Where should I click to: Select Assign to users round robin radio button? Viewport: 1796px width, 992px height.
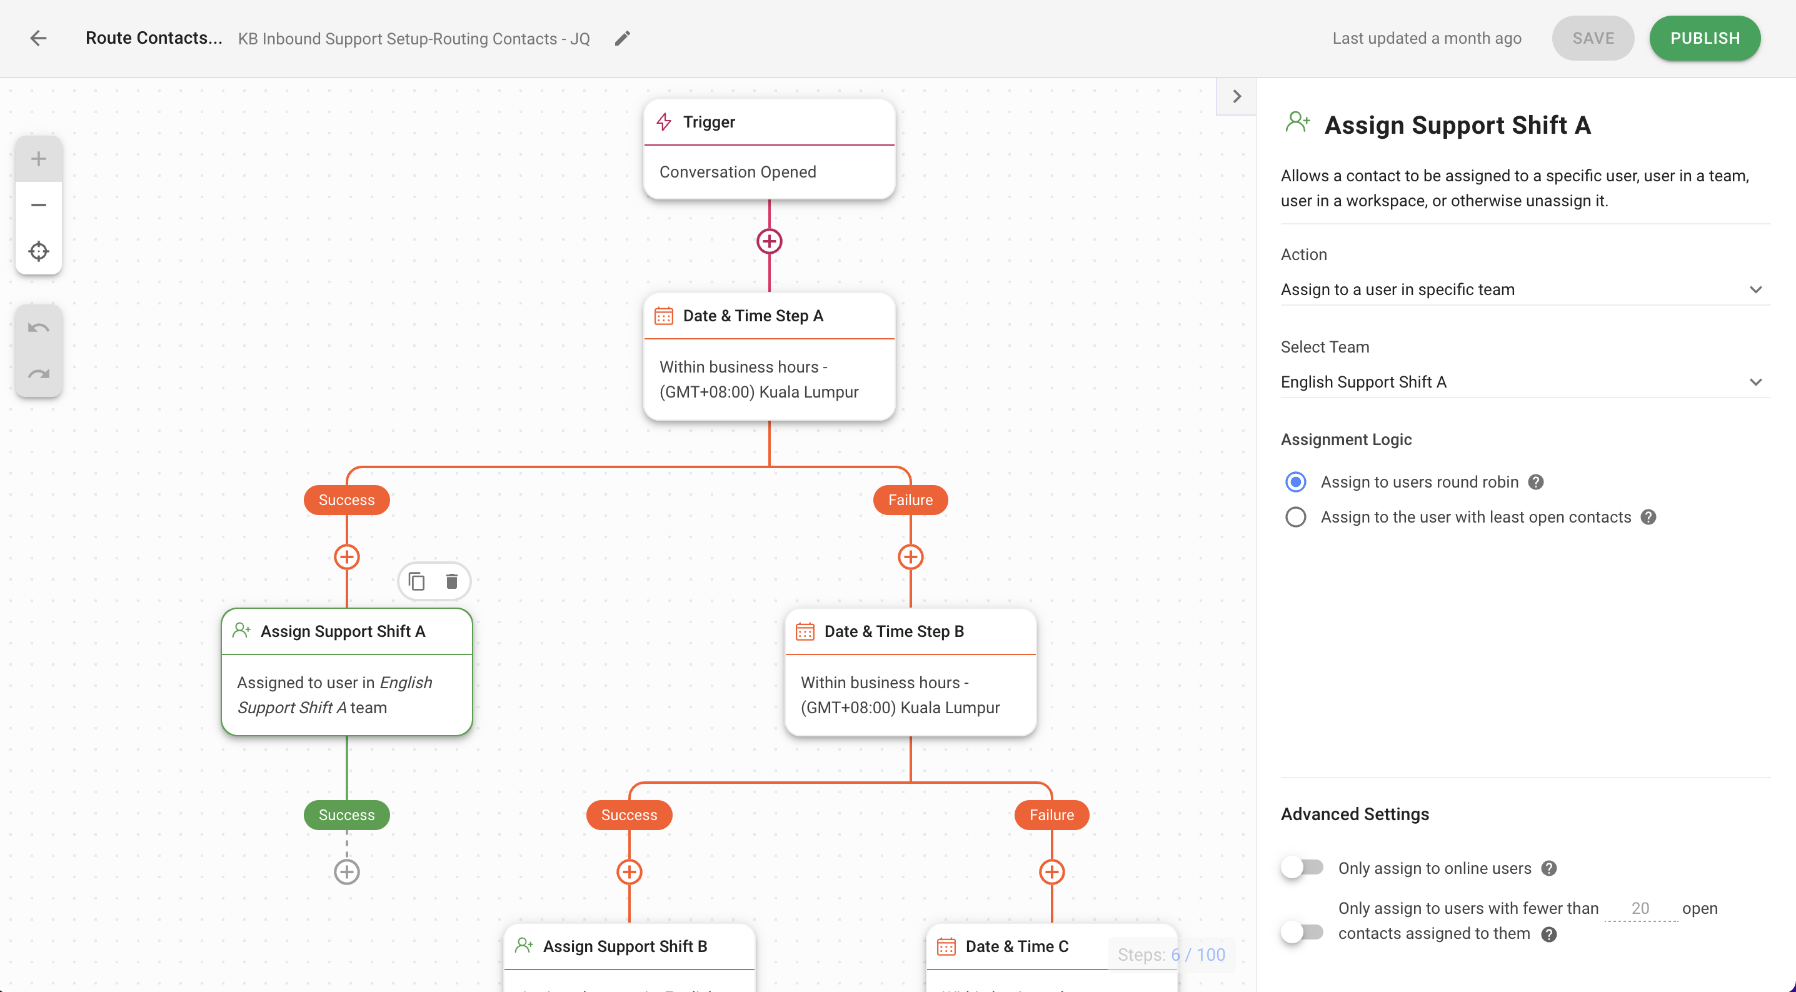[x=1294, y=481]
